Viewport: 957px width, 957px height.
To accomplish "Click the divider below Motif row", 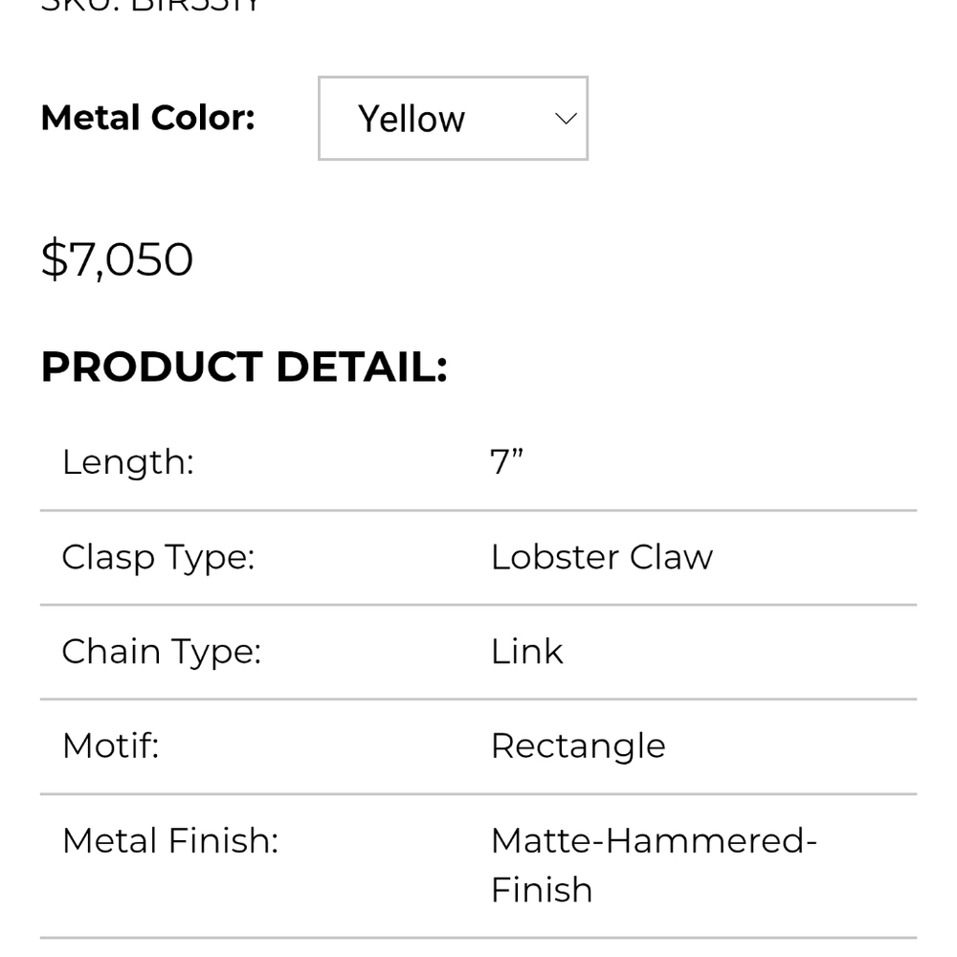I will 478,794.
